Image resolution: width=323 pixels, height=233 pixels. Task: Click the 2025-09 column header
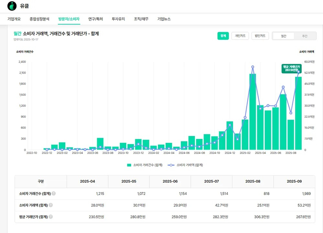tap(294, 181)
